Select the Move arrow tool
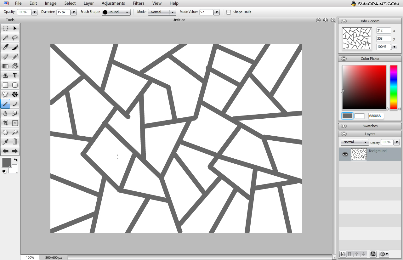 point(15,28)
